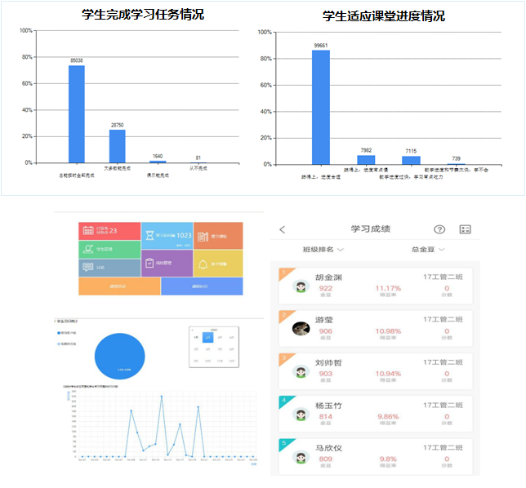
Task: Toggle the dark-blue pie legend item
Action: pos(67,333)
